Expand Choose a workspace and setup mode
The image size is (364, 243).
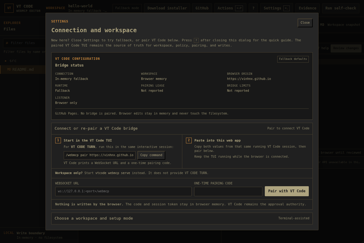coord(182,218)
